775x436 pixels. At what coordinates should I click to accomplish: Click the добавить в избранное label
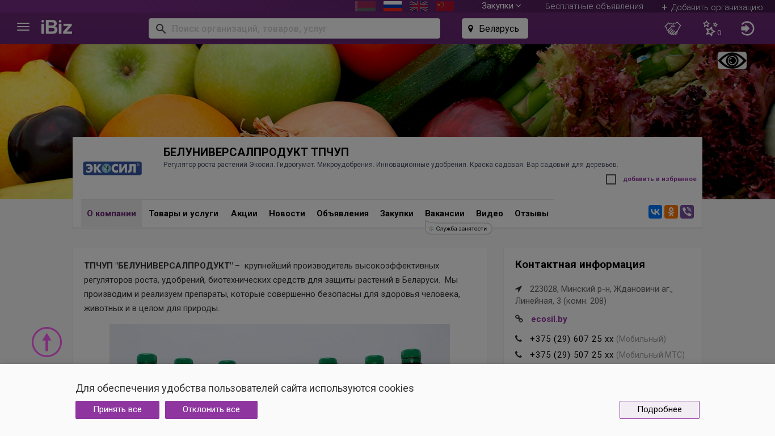point(660,179)
